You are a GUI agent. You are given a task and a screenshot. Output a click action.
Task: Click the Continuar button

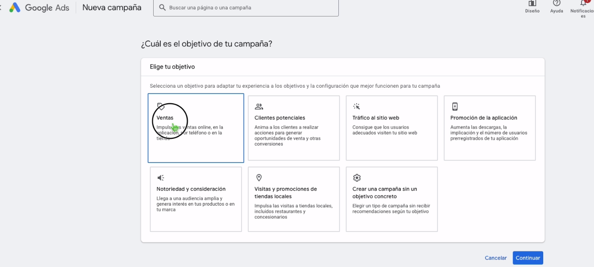528,258
